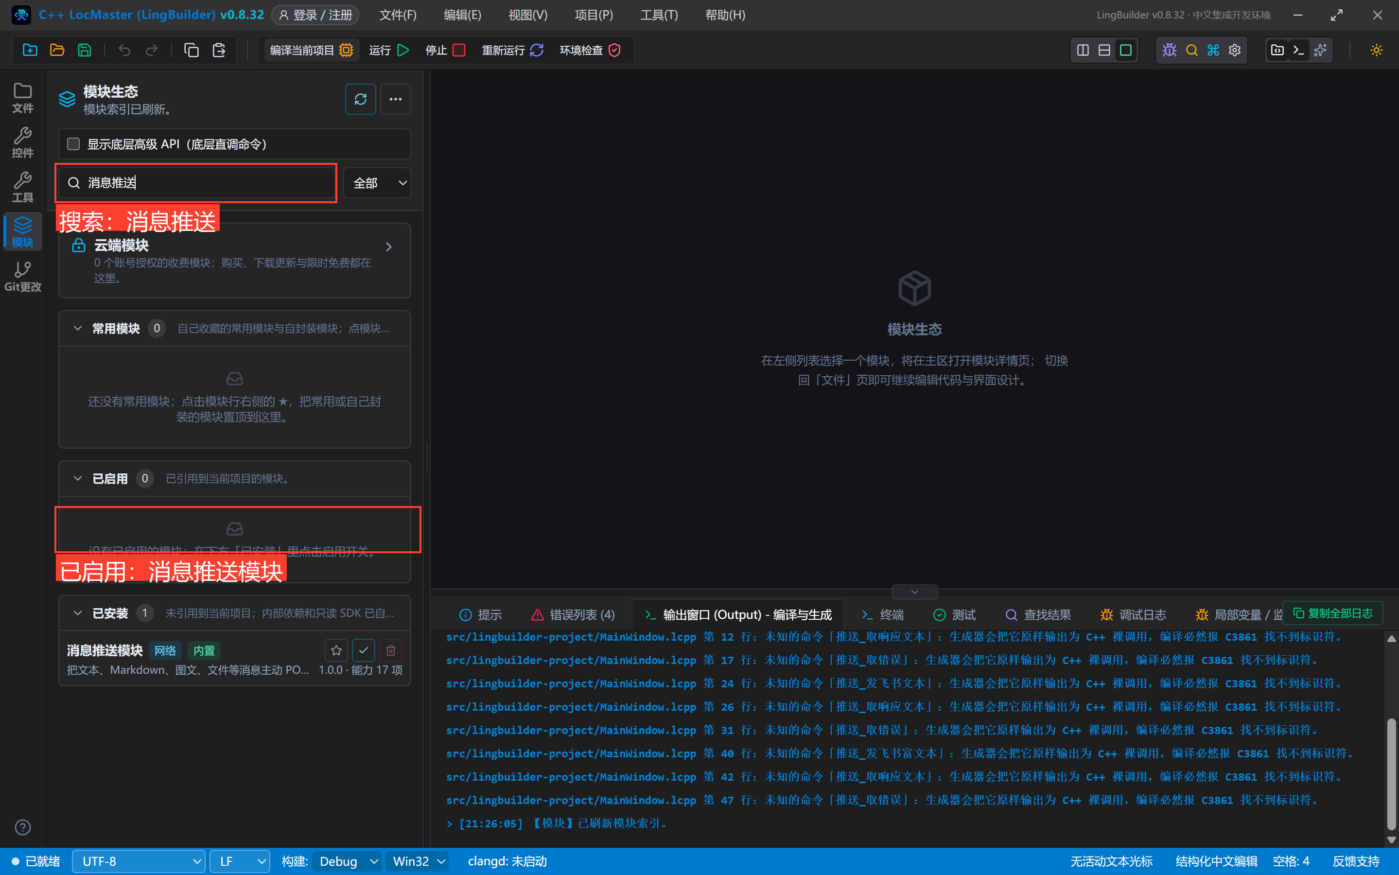
Task: Collapse the 已安装 section
Action: coord(77,613)
